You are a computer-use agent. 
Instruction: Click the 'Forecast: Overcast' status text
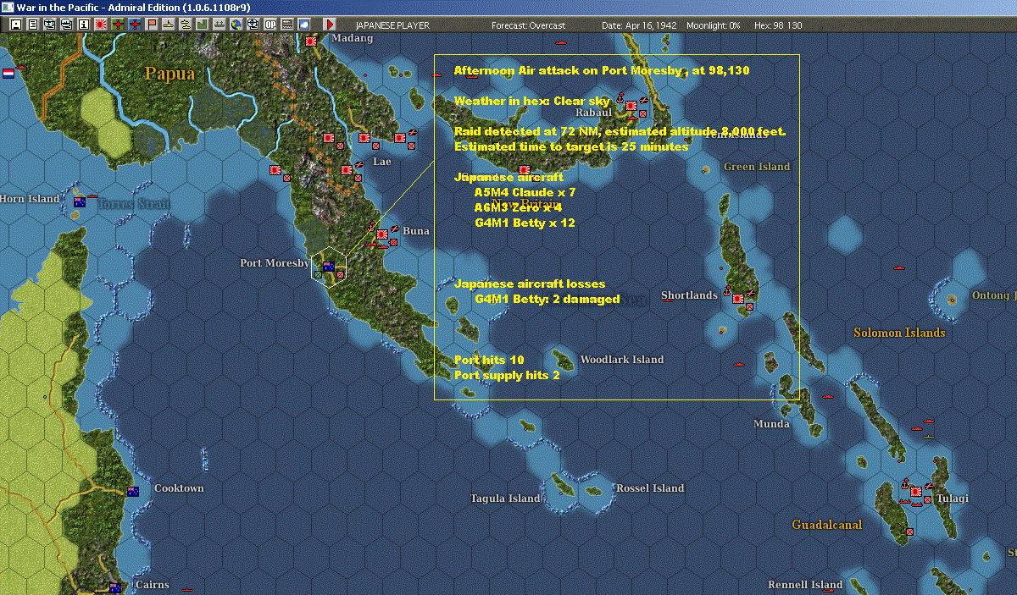(528, 25)
